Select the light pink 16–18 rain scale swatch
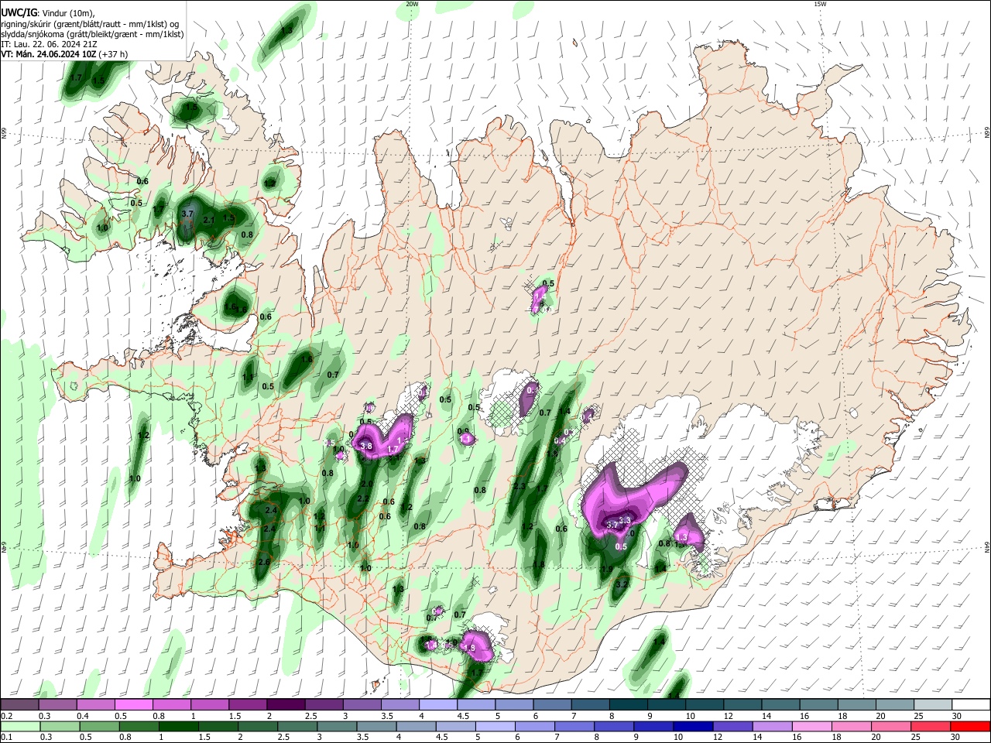The height and width of the screenshot is (743, 991). pos(811,726)
